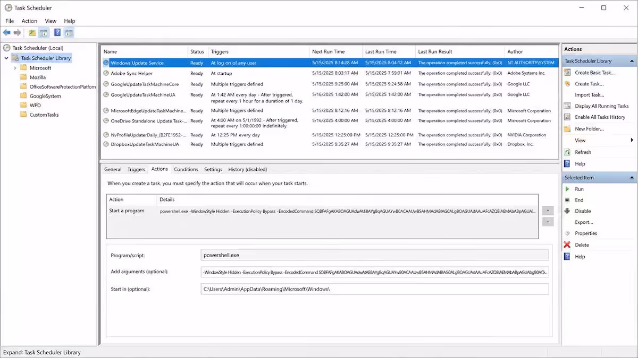638x358 pixels.
Task: Collapse the Selected Item actions section
Action: 632,178
